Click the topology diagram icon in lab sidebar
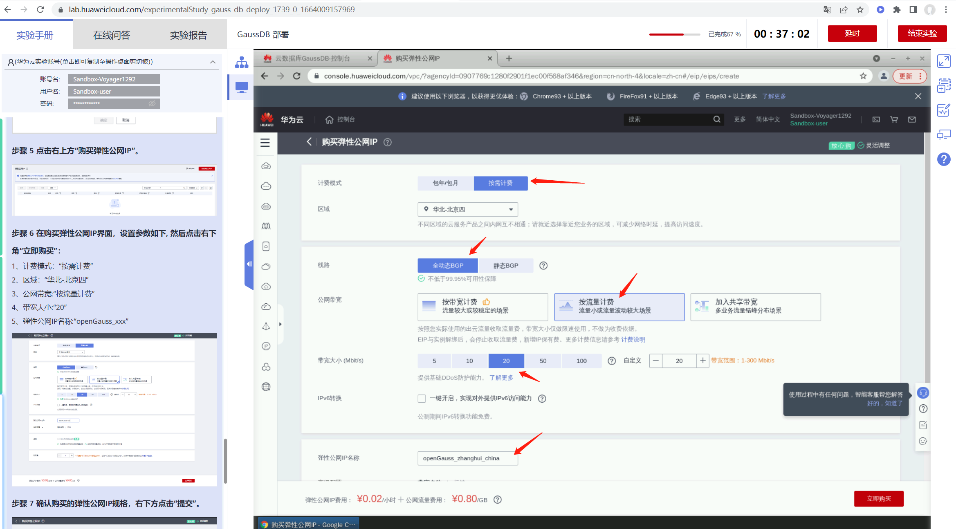 coord(242,62)
